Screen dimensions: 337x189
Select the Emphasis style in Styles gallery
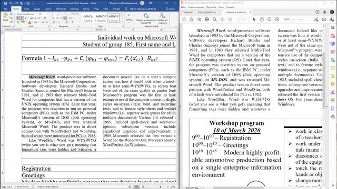click(x=88, y=18)
